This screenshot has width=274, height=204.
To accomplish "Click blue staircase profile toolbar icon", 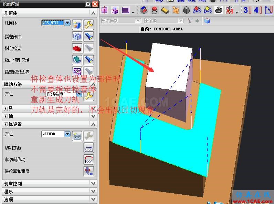I will click(x=268, y=10).
